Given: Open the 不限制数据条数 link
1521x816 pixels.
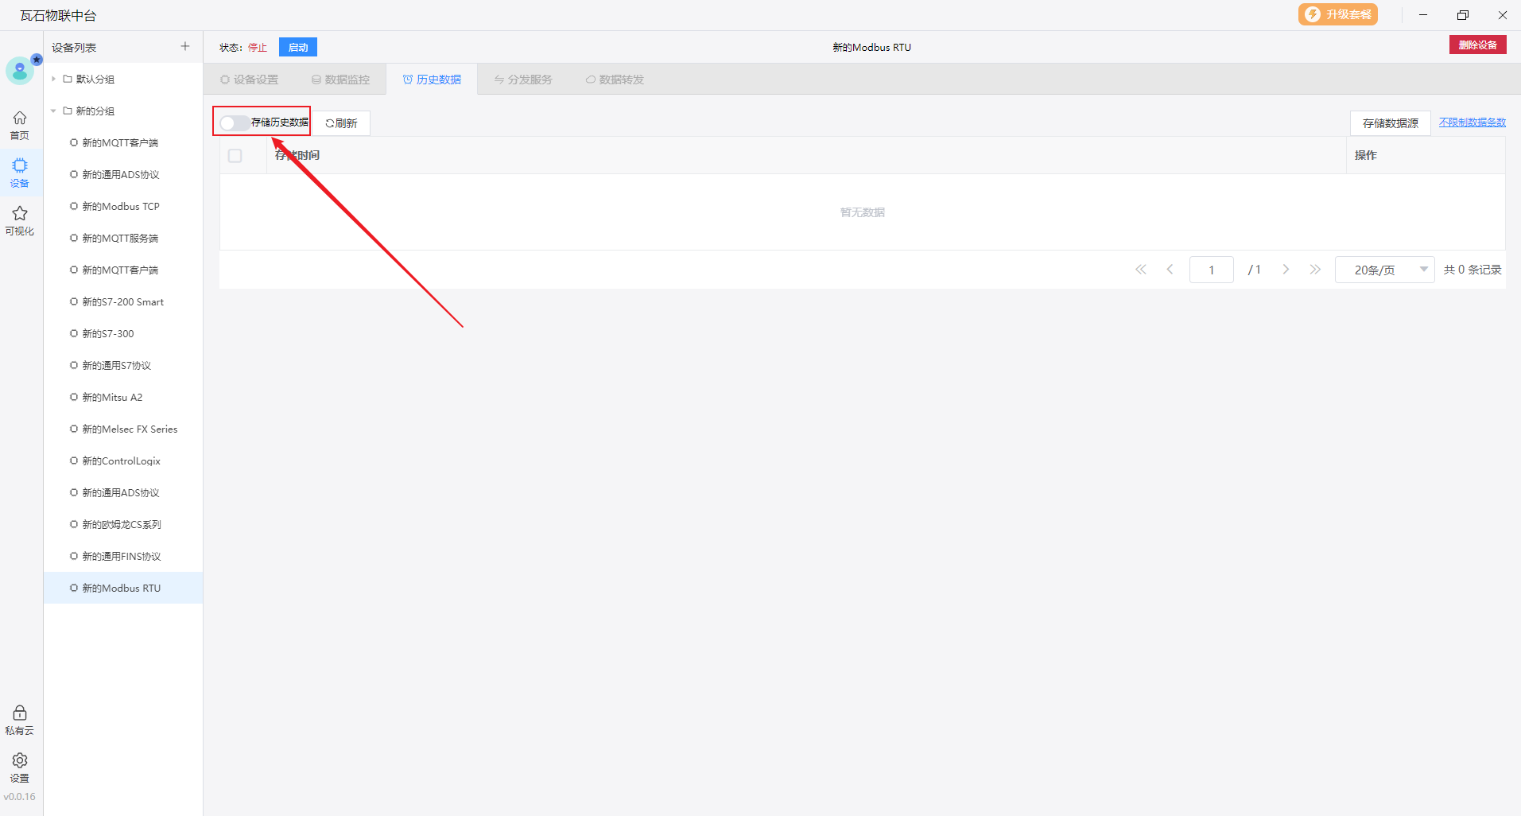Looking at the screenshot, I should (1472, 122).
